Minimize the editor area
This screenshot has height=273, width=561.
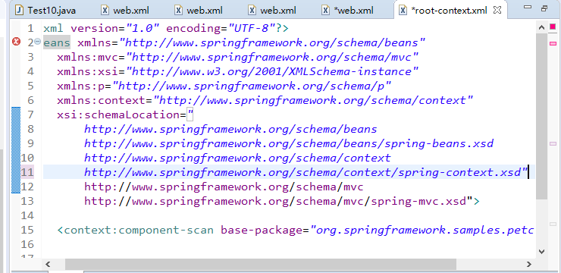coord(528,7)
